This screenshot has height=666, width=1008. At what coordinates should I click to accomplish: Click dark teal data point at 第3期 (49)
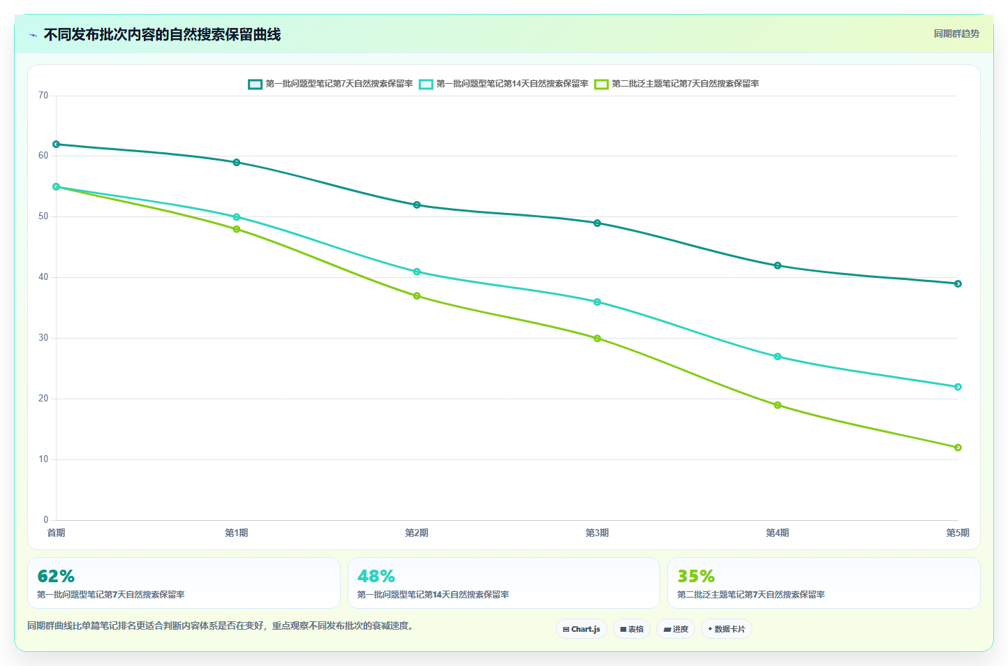(x=597, y=223)
